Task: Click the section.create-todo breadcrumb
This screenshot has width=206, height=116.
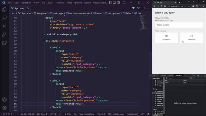Action: (78, 13)
